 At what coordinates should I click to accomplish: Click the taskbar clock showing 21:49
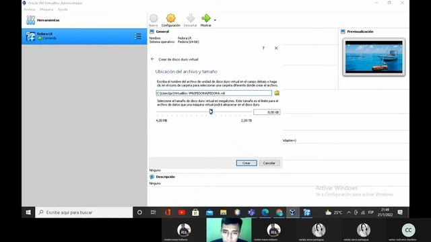[x=385, y=212]
